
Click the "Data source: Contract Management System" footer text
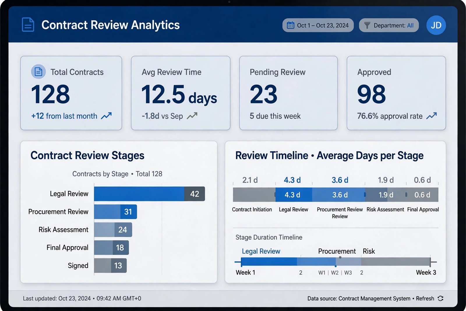pyautogui.click(x=359, y=298)
